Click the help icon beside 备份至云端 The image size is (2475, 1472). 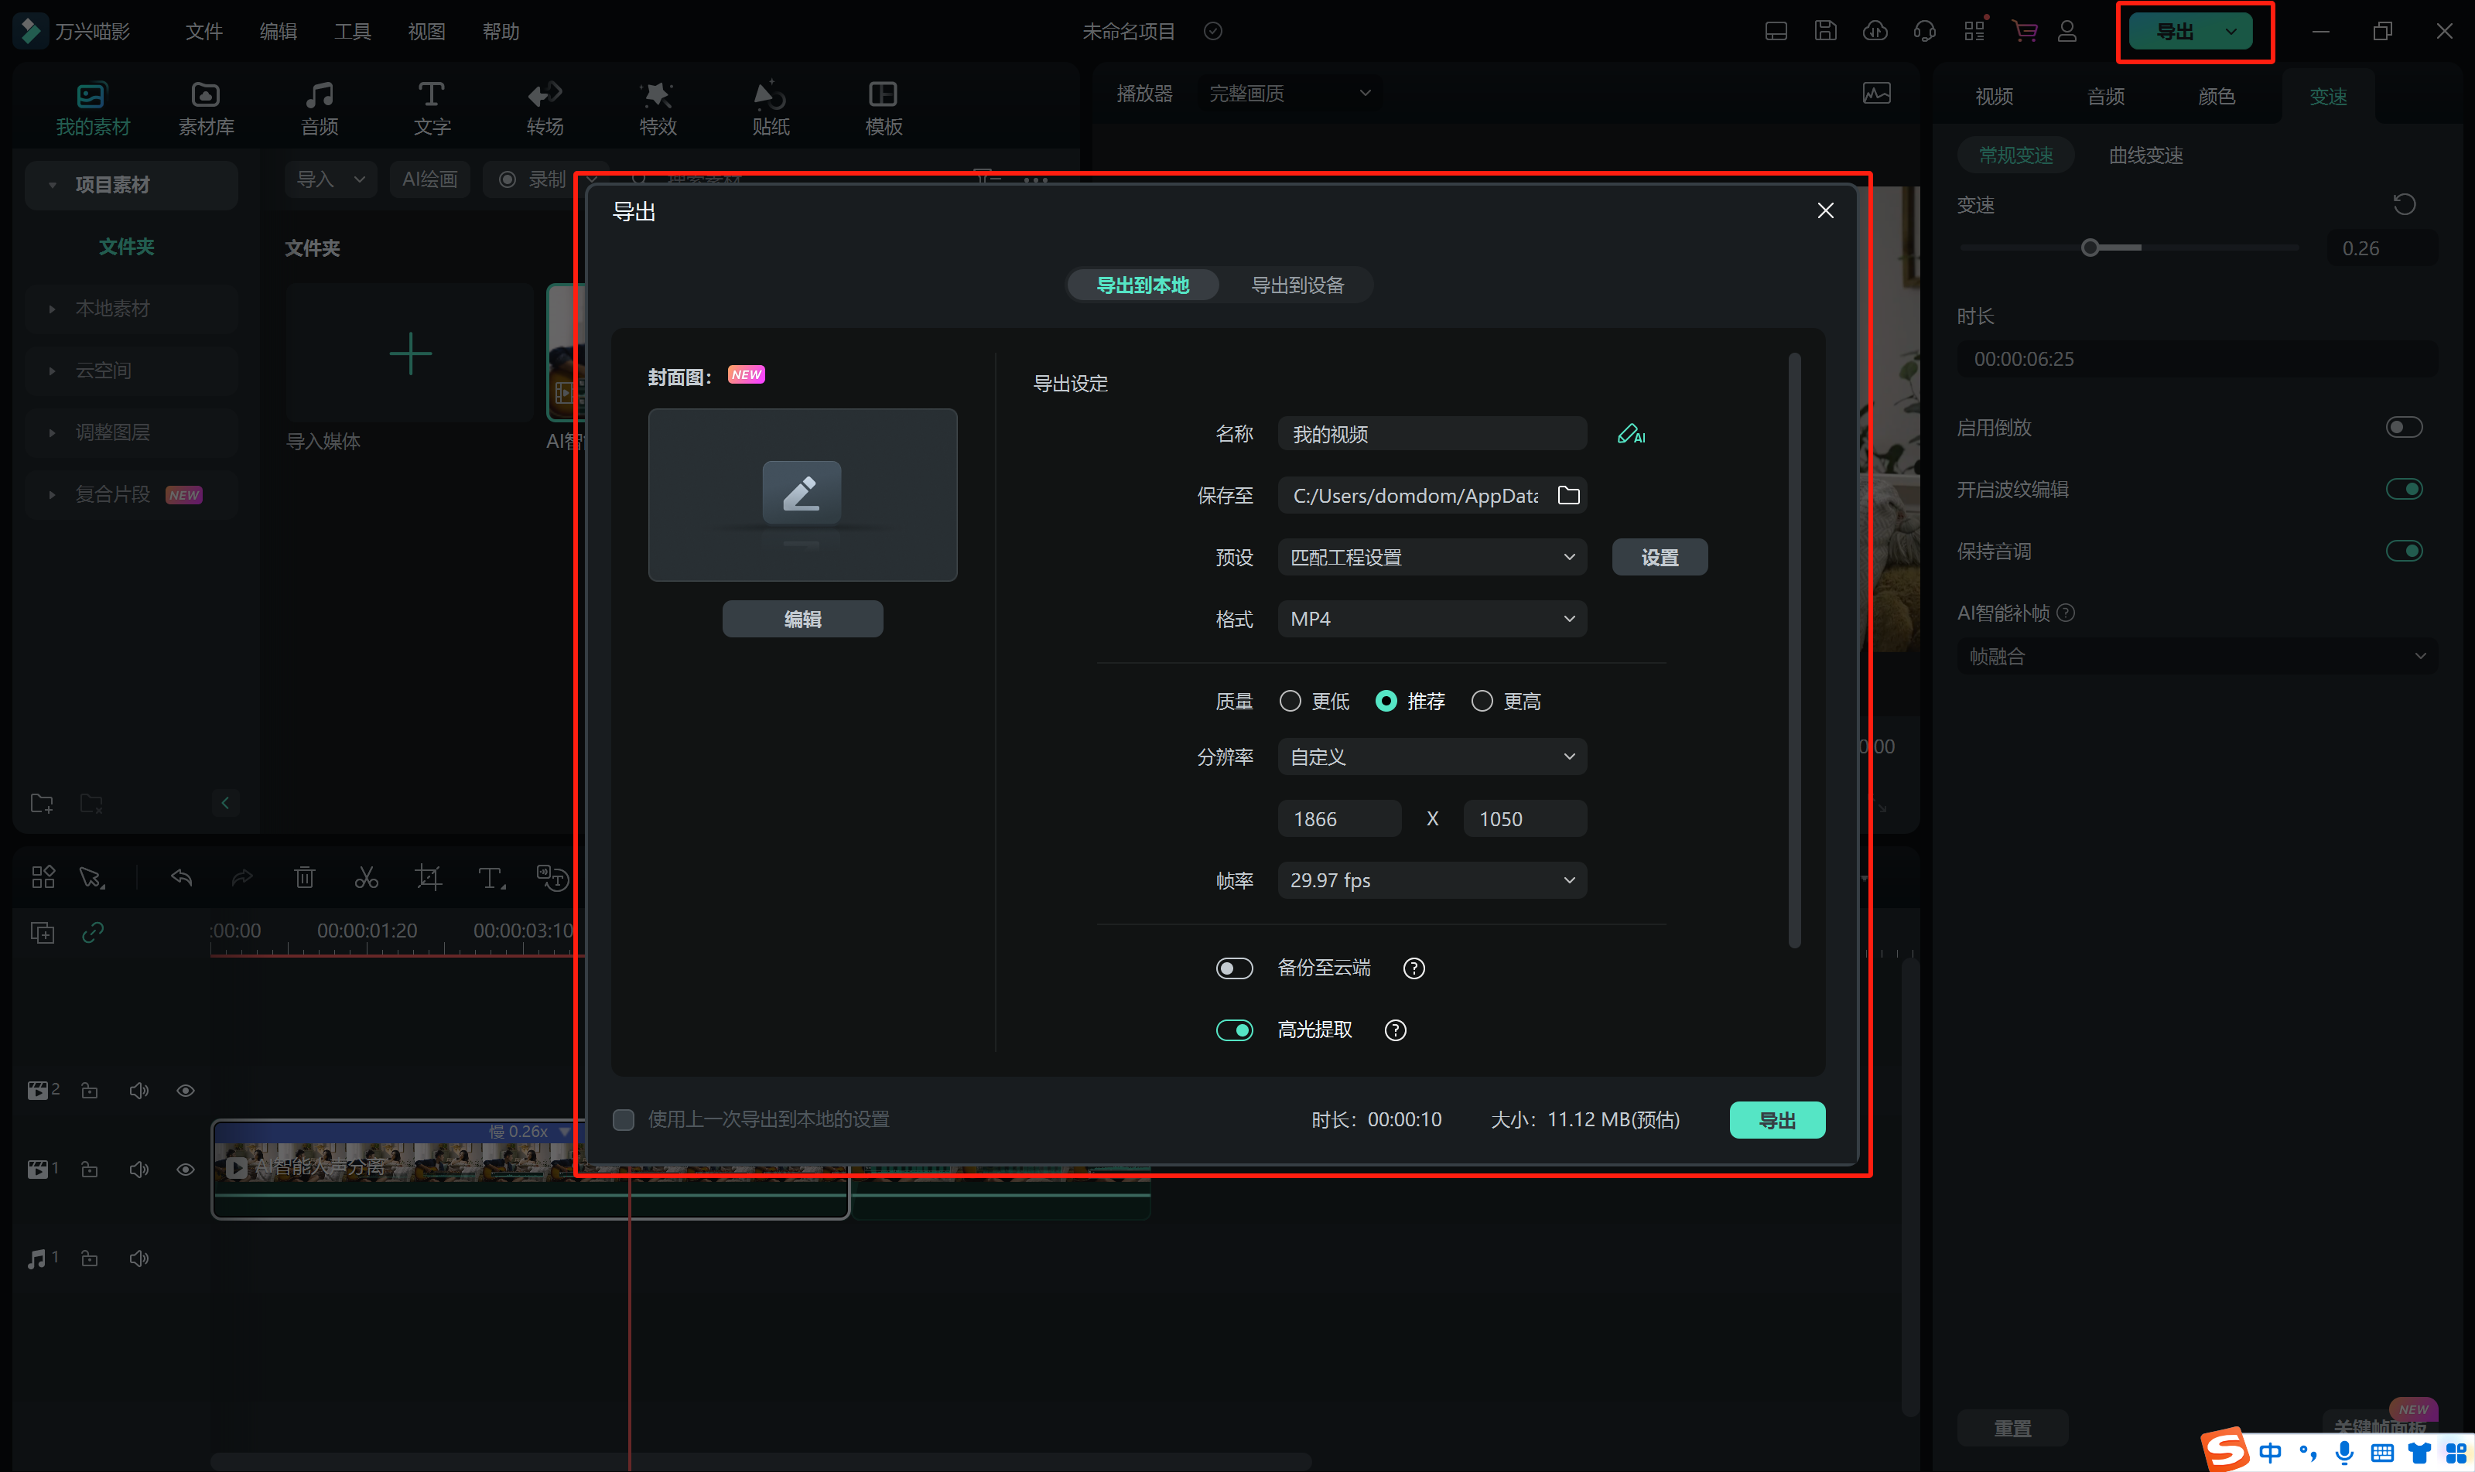point(1414,969)
